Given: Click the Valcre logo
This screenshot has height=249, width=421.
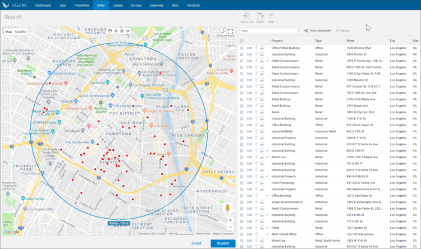Looking at the screenshot, I should coord(15,5).
